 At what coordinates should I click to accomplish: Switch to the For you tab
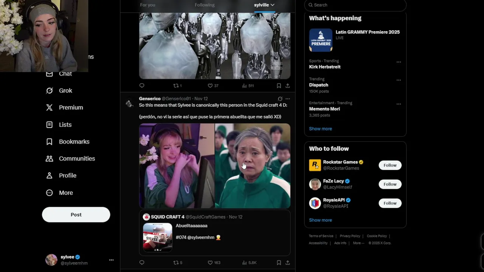pos(147,5)
